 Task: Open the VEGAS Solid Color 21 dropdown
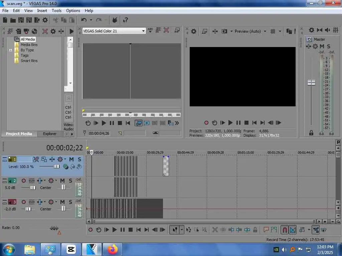point(143,31)
